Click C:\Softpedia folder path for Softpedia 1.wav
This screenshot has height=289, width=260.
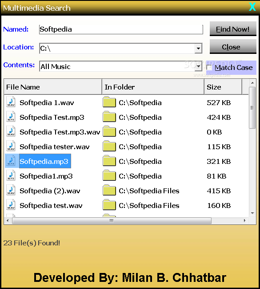pyautogui.click(x=140, y=103)
